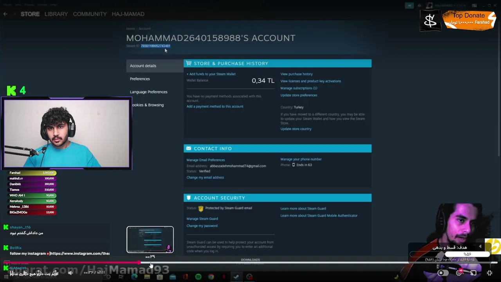
Task: Click the Steam Guard protected shield badge
Action: tap(201, 208)
